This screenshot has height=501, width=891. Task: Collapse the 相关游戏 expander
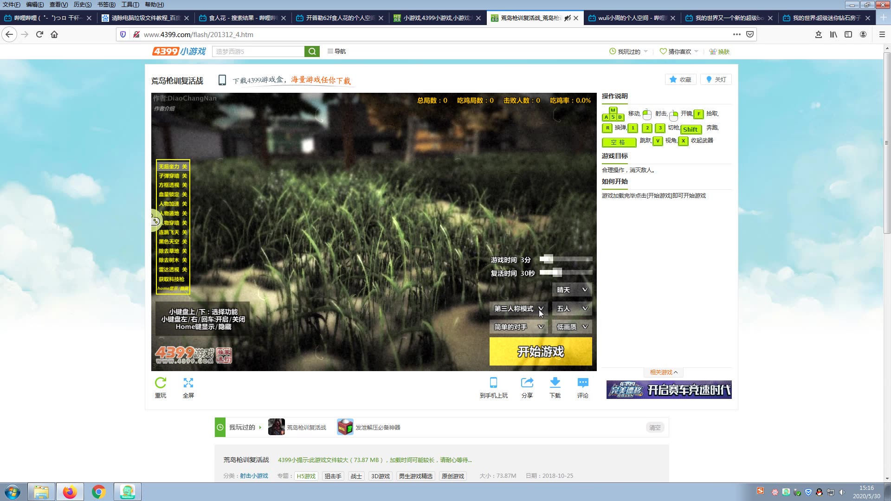click(x=664, y=373)
